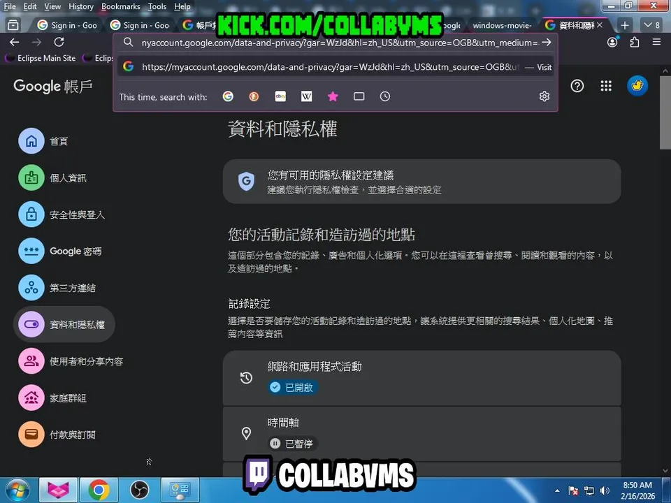Viewport: 671px width, 503px height.
Task: Open 第三方連結 third-party connections
Action: pos(57,288)
